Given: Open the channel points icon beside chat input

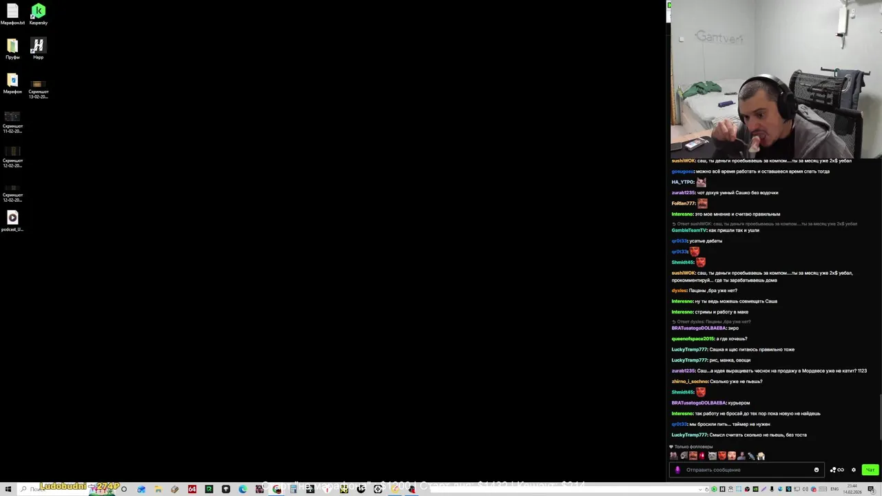Looking at the screenshot, I should click(837, 470).
